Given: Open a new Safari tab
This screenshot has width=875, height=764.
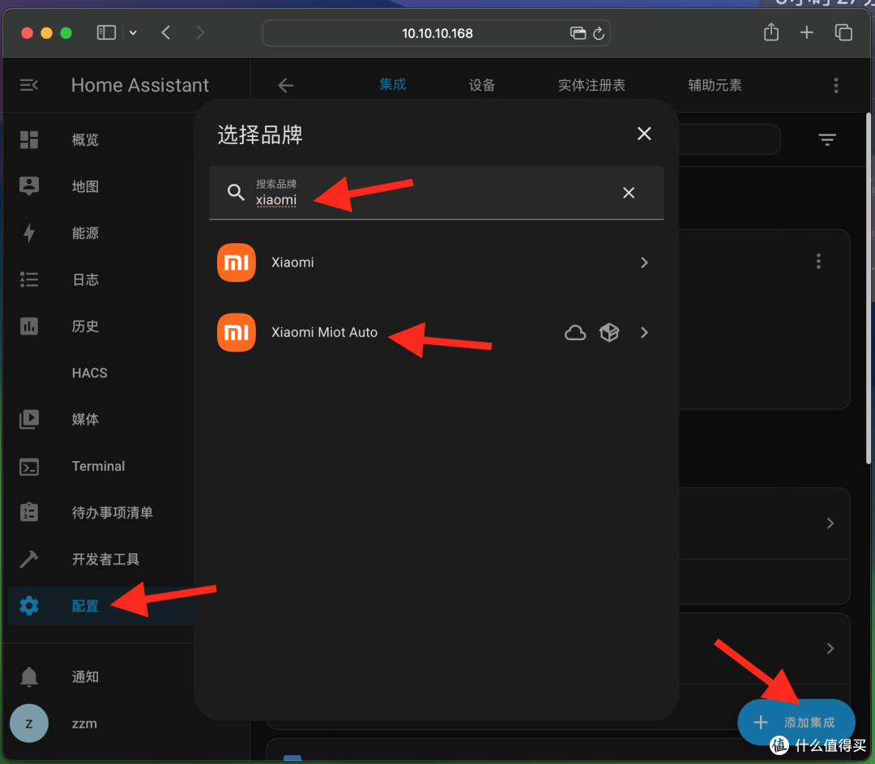Looking at the screenshot, I should click(x=806, y=33).
